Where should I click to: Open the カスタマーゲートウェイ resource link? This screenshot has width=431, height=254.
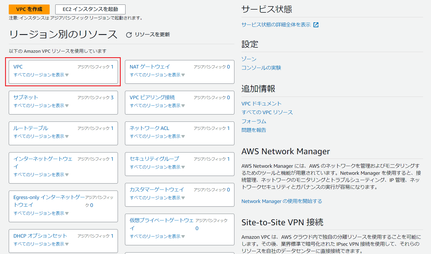pyautogui.click(x=157, y=190)
